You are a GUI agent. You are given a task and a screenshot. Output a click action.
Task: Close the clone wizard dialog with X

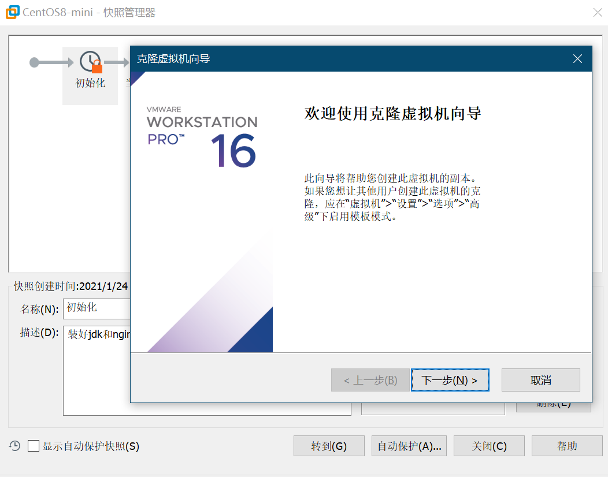click(x=577, y=59)
